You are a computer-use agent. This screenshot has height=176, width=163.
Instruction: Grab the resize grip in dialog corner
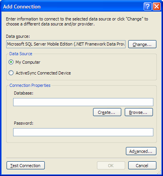click(x=159, y=172)
